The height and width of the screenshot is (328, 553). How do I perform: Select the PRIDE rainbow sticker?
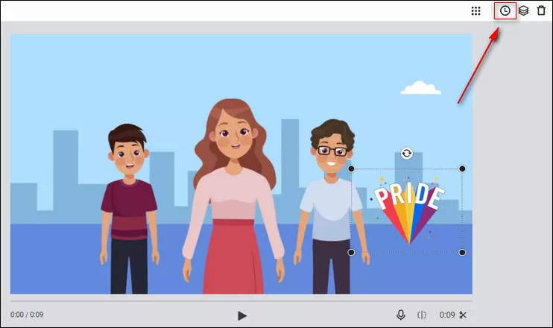[x=408, y=212]
